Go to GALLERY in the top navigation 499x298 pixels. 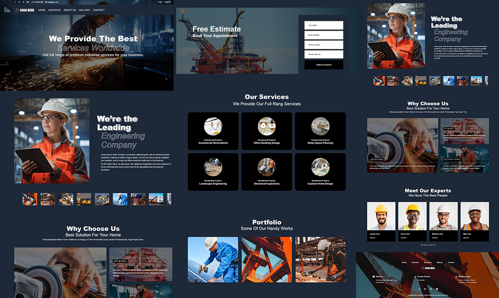coord(84,10)
